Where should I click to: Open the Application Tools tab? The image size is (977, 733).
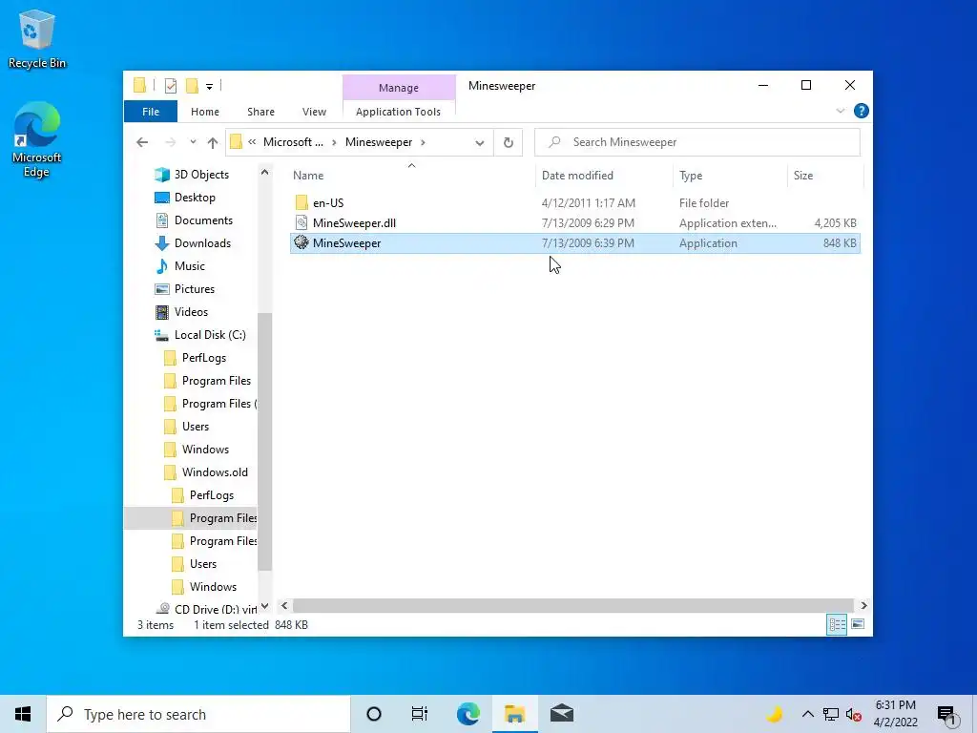tap(398, 112)
